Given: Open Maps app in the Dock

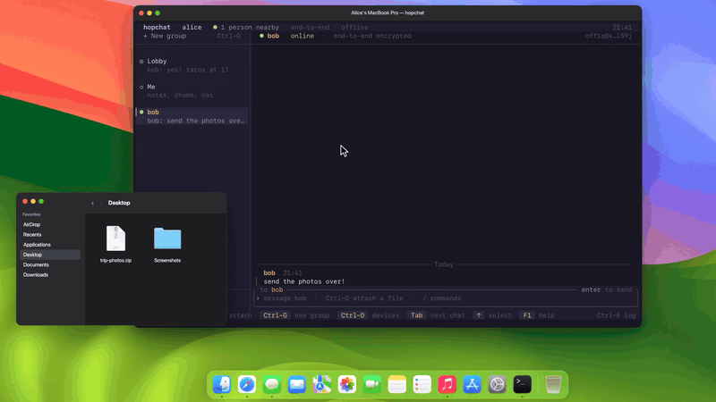Looking at the screenshot, I should [x=322, y=384].
